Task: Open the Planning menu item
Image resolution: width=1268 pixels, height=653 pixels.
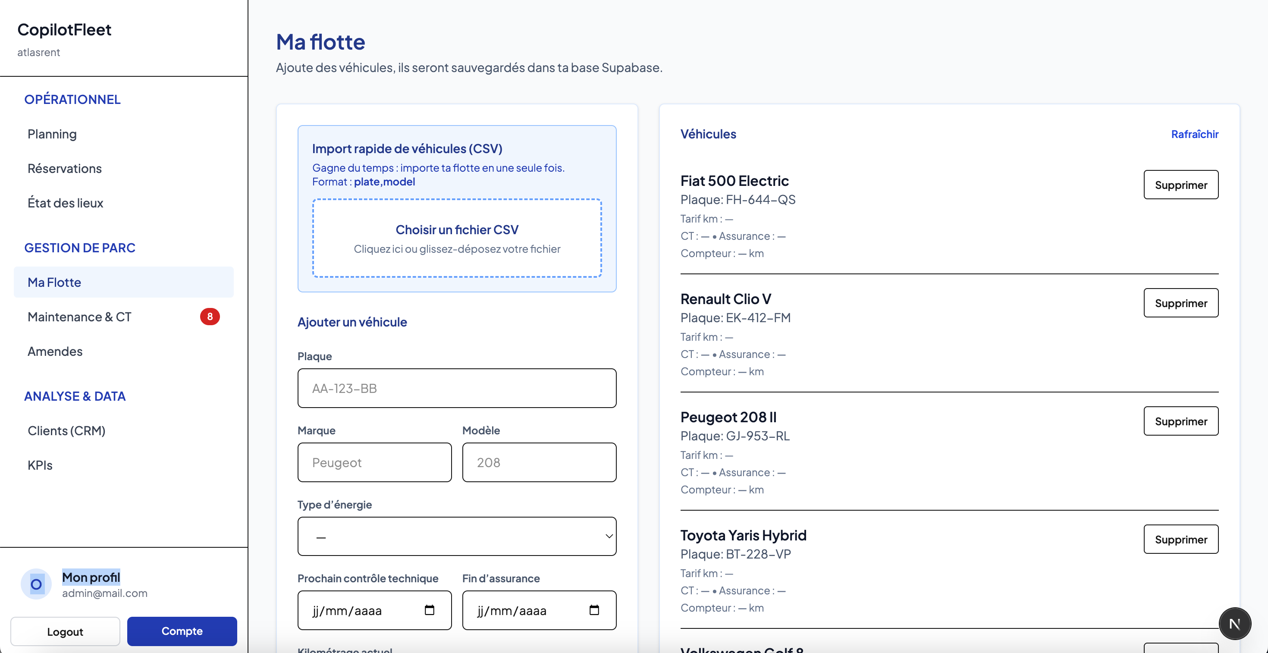Action: (x=52, y=134)
